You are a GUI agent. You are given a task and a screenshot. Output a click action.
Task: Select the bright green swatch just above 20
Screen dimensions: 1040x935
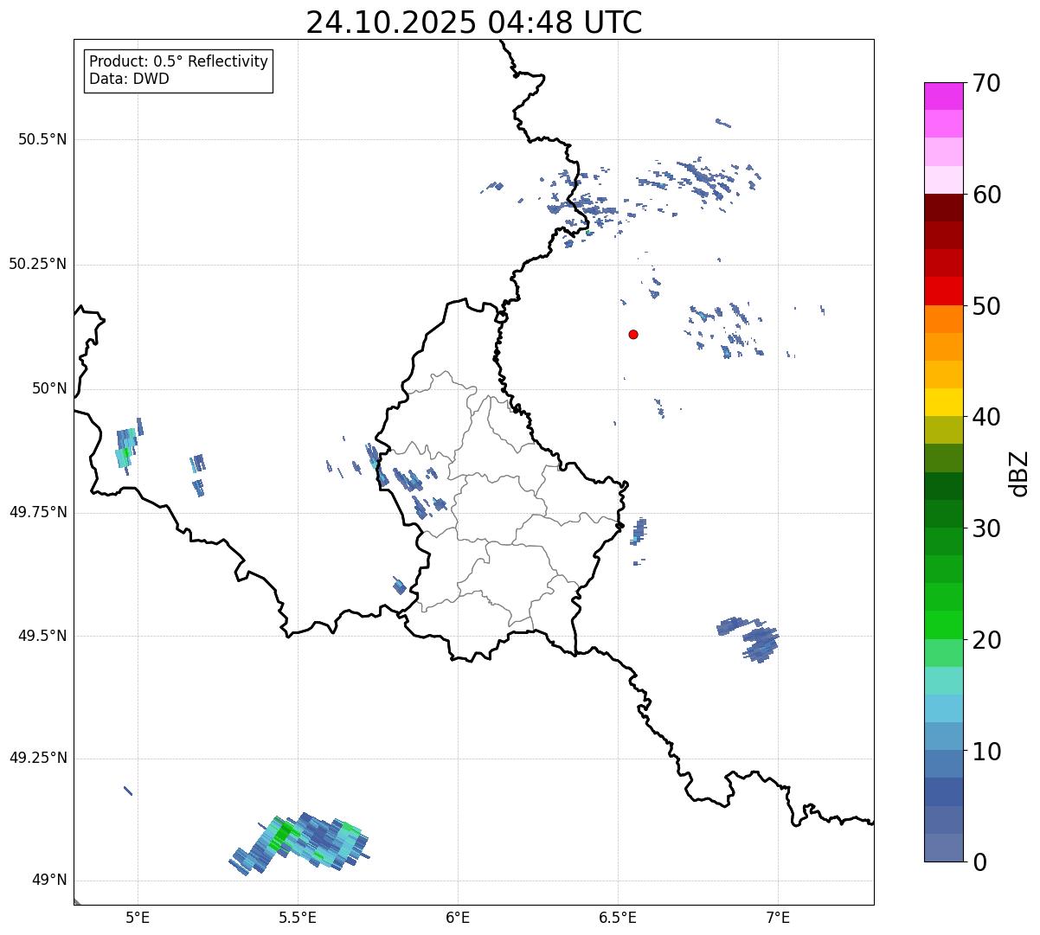pos(944,625)
